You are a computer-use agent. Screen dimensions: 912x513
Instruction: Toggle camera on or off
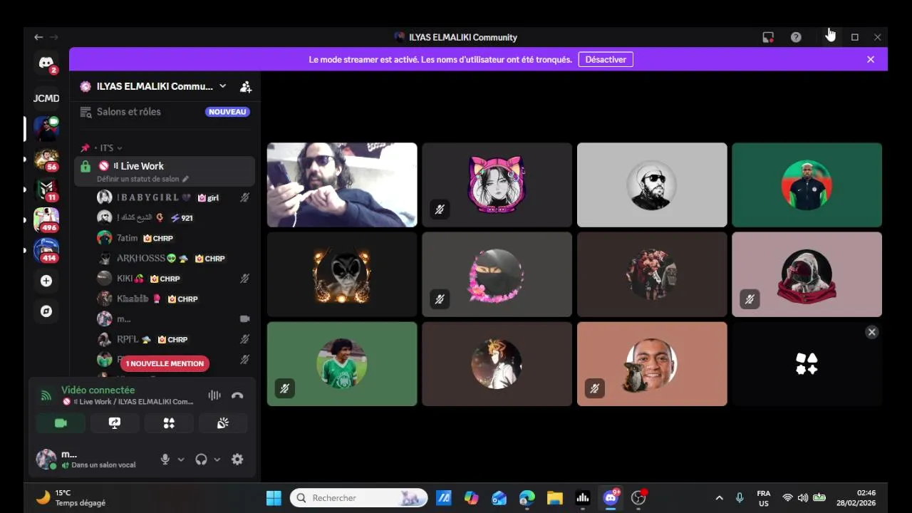pyautogui.click(x=61, y=423)
